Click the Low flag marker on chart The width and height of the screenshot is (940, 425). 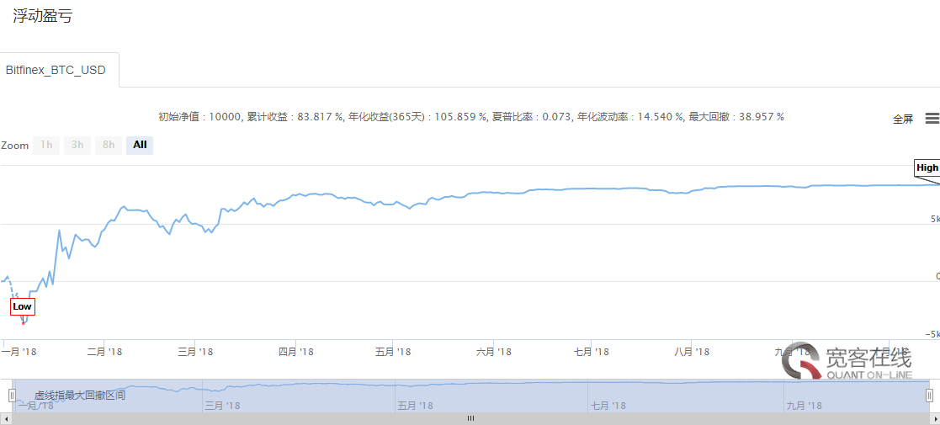(x=22, y=307)
